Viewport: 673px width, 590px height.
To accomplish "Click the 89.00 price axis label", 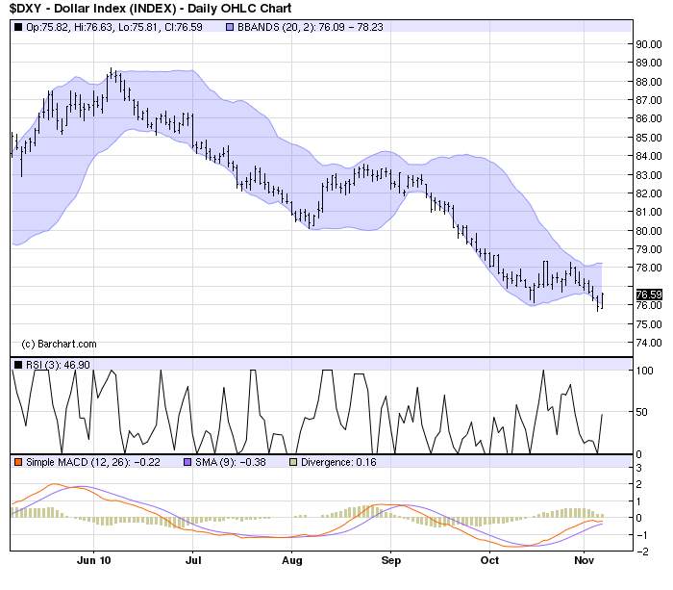I will tap(649, 63).
